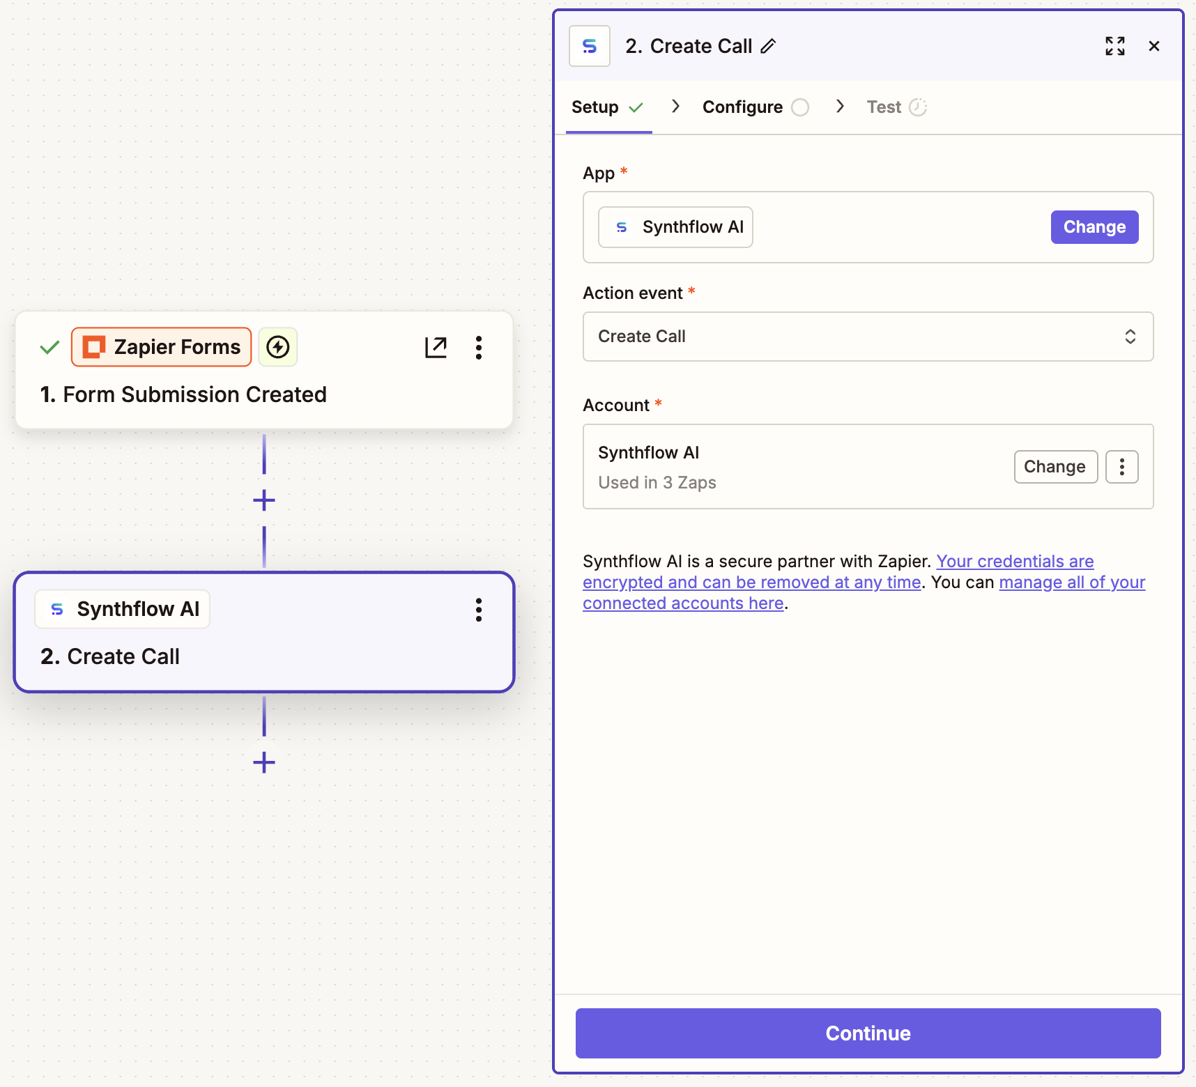Click Change to swap the app
Image resolution: width=1196 pixels, height=1087 pixels.
tap(1094, 226)
